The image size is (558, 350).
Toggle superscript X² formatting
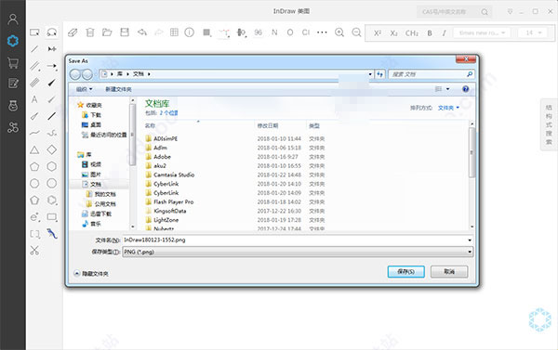point(378,33)
